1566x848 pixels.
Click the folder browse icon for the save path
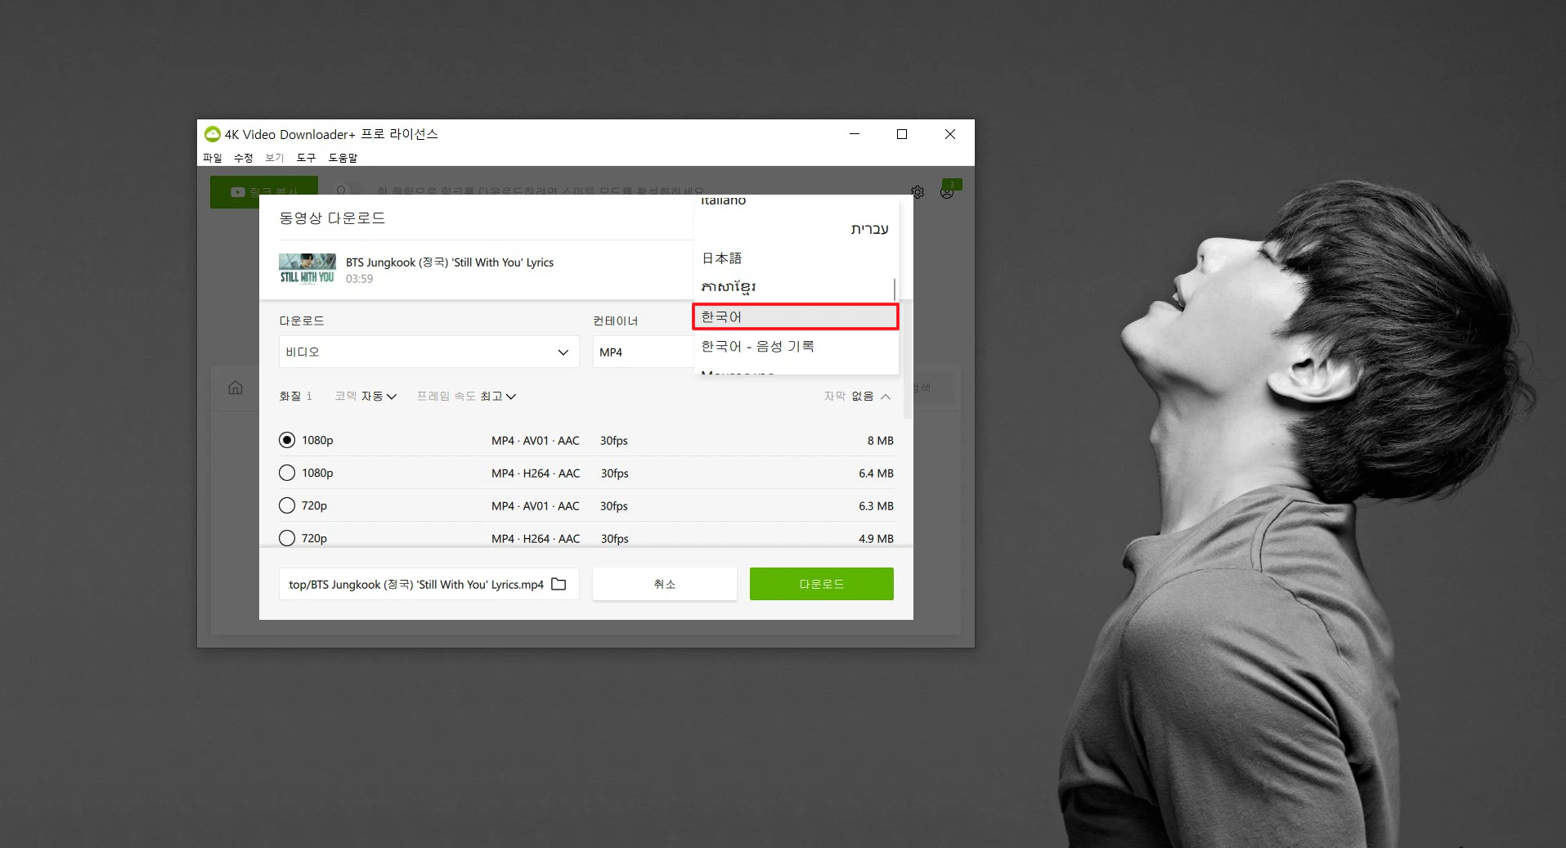[559, 584]
